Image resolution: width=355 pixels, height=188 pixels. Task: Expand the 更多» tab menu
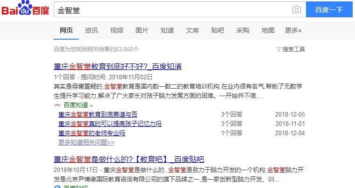coord(293,30)
